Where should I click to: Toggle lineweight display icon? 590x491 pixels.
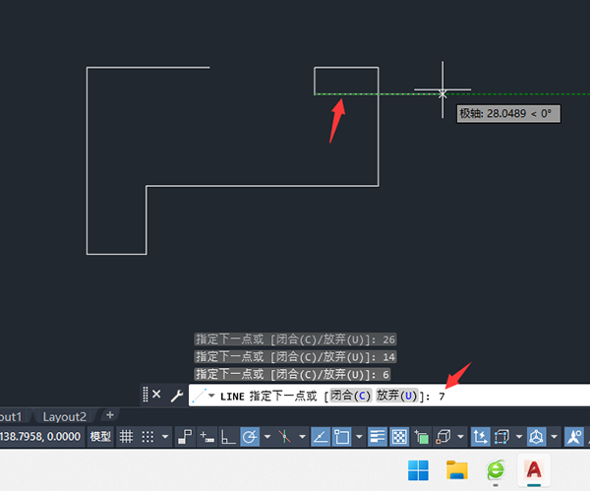pyautogui.click(x=377, y=437)
